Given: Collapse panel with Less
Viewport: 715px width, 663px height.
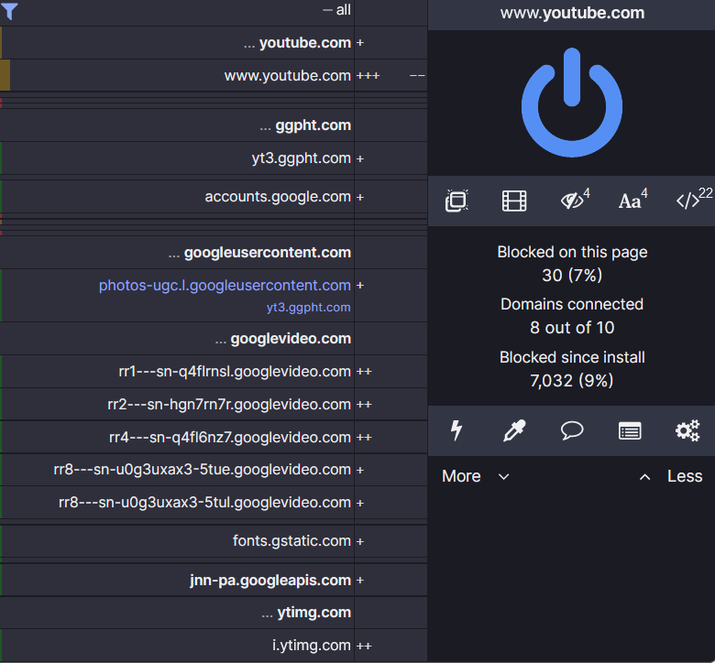Looking at the screenshot, I should coord(670,476).
